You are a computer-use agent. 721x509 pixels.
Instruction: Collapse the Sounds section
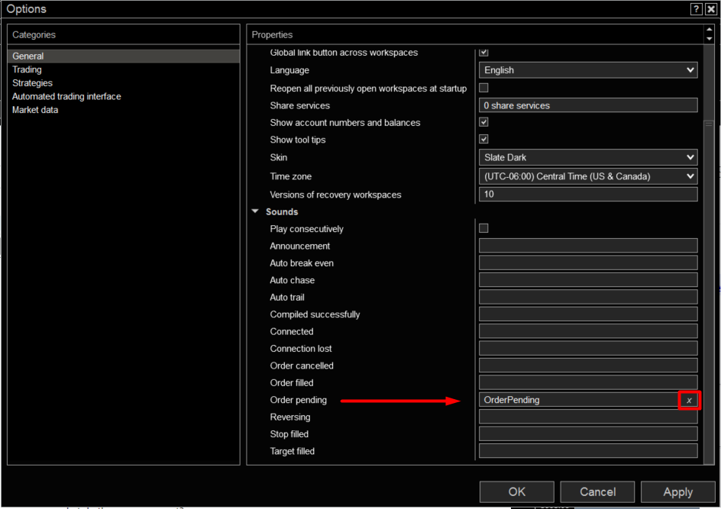click(255, 211)
